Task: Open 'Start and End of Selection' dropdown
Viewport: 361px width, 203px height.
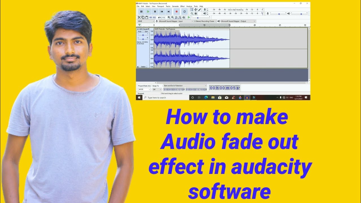Action: coord(185,86)
